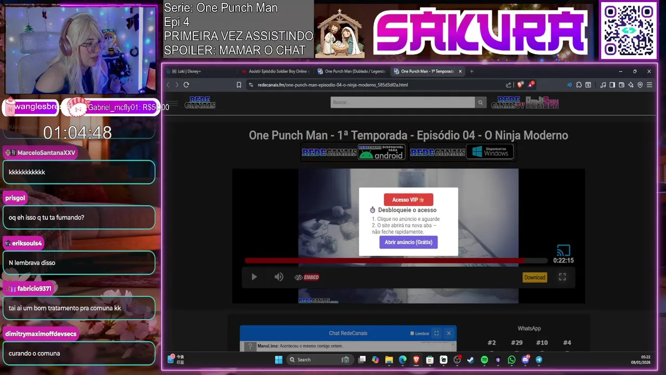Click the Rede Canais TV logo
Viewport: 666px width, 375px height.
tap(508, 103)
